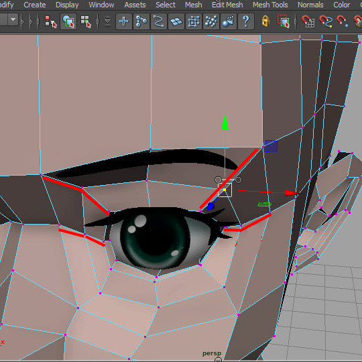
Task: Expand the second collapsed toolbar arrow
Action: [x=31, y=21]
